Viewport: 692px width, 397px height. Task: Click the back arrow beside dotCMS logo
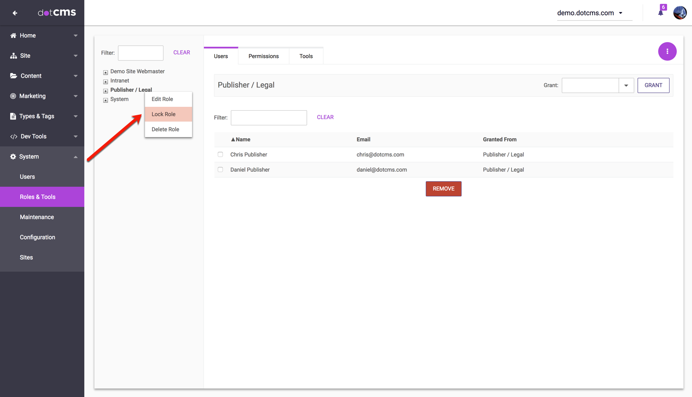coord(15,13)
